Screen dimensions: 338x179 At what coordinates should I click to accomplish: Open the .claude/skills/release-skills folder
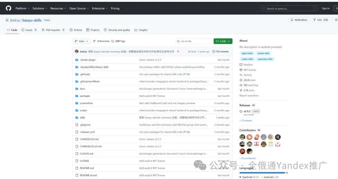coord(94,67)
